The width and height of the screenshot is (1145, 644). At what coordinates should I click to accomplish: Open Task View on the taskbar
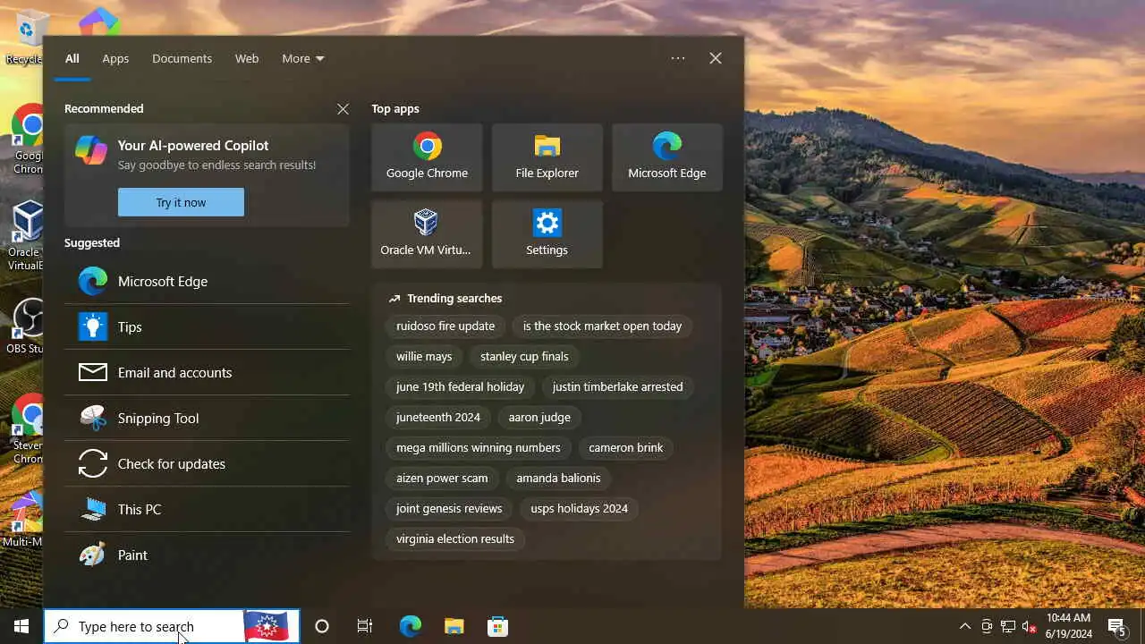click(x=365, y=626)
